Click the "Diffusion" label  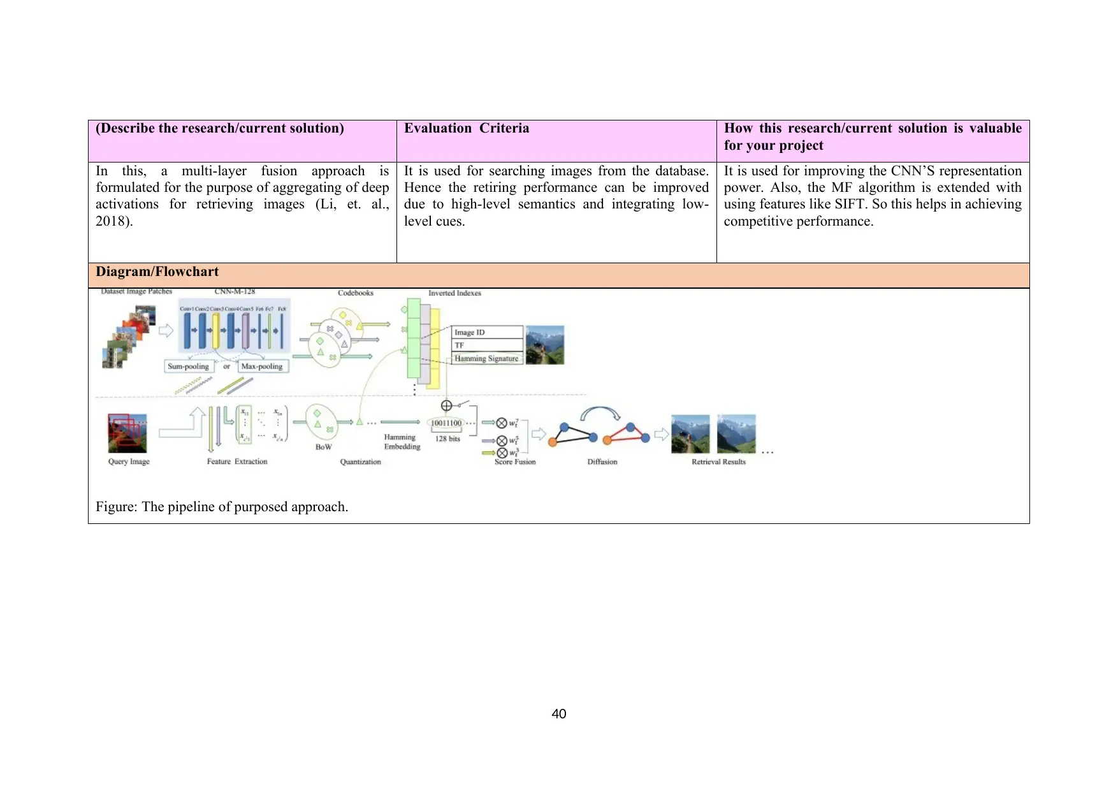[602, 461]
